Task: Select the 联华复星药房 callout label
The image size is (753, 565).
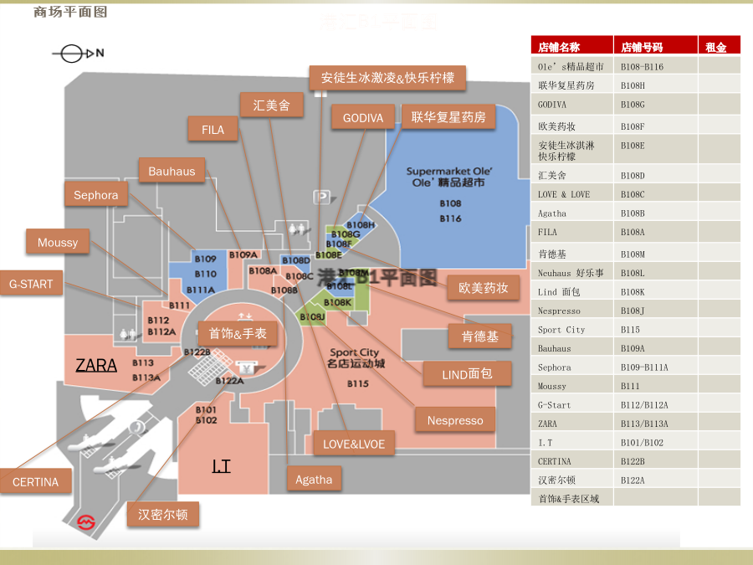Action: [448, 116]
